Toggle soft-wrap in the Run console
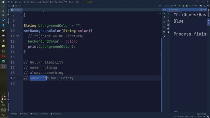This screenshot has height=118, width=210. coord(168,21)
